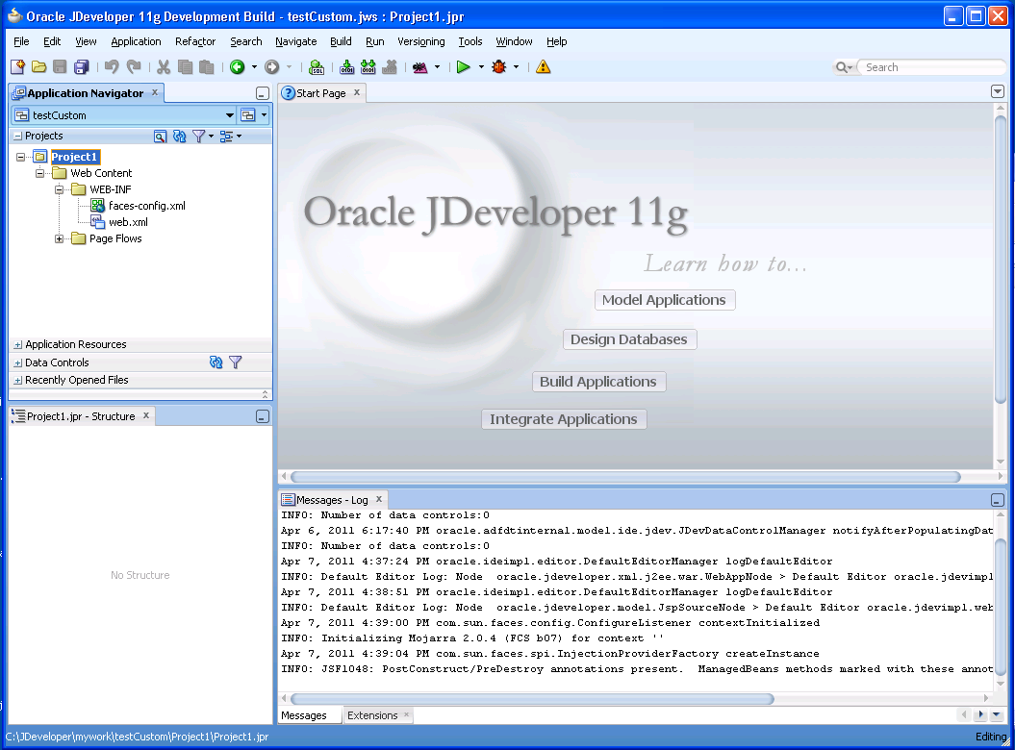Click the Redo toolbar icon

[x=134, y=66]
